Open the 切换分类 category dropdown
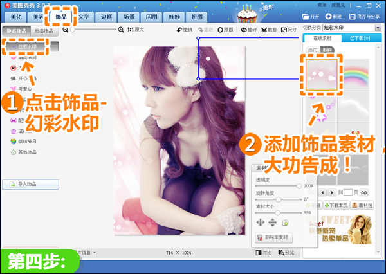 tap(352, 28)
